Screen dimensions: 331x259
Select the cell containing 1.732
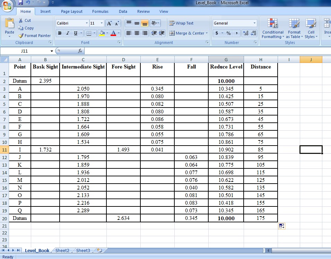click(45, 150)
